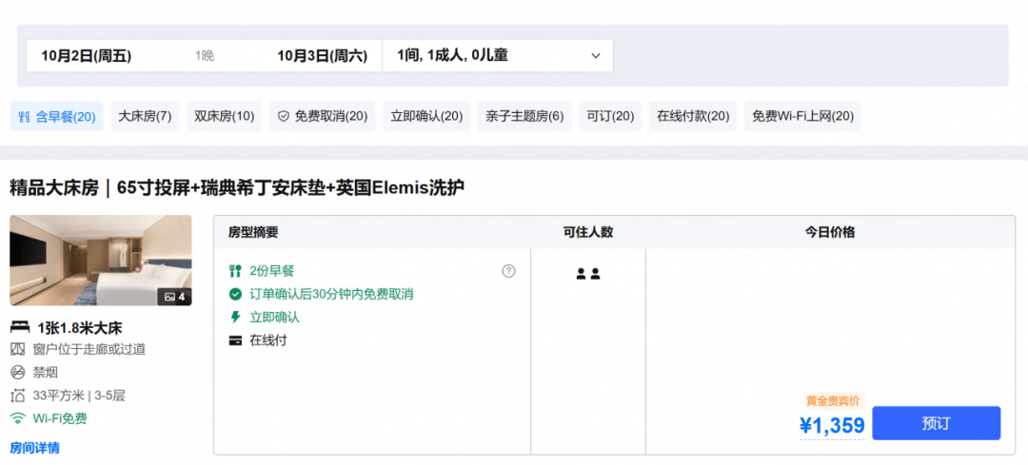Click the 窗户位于走廊或过道 text
Image resolution: width=1028 pixels, height=465 pixels.
coord(89,349)
